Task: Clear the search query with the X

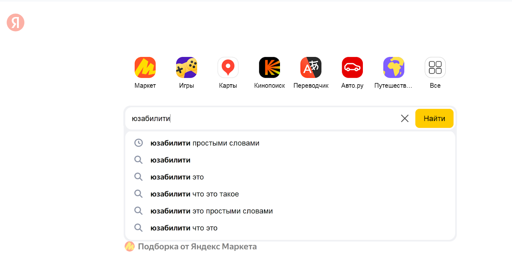Action: 404,118
